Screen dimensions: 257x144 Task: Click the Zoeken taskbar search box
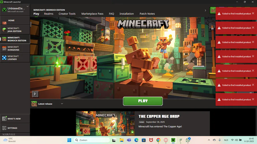point(92,140)
